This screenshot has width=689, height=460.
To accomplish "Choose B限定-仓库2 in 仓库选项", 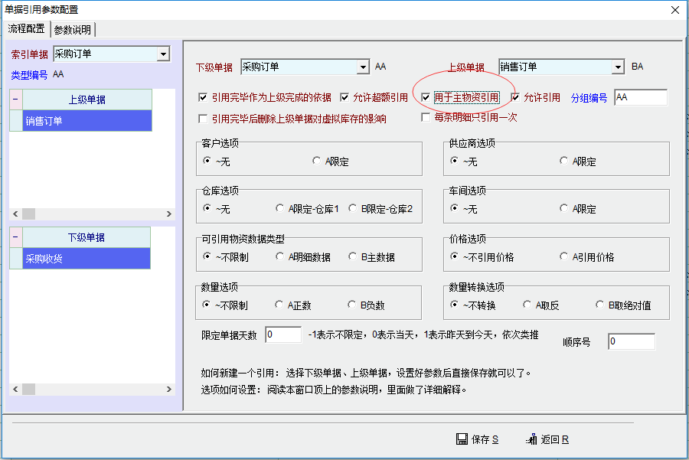I will [353, 209].
